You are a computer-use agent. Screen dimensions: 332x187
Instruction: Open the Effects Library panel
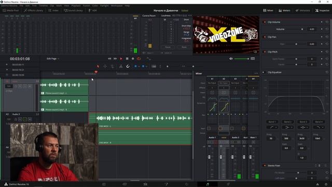pyautogui.click(x=33, y=10)
